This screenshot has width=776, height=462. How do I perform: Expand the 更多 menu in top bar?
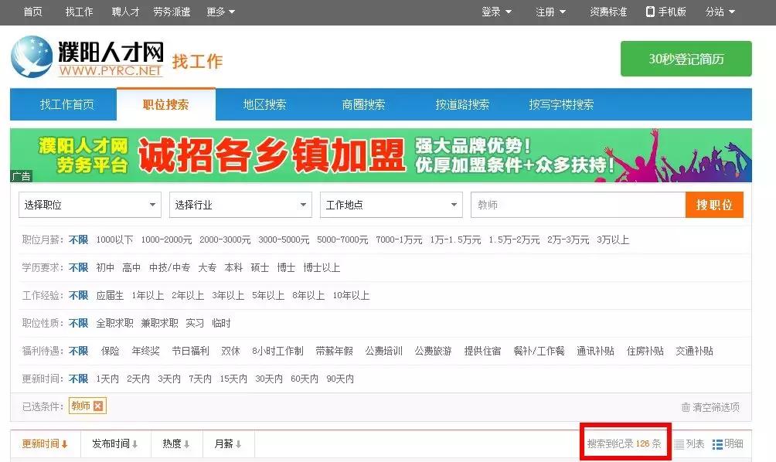219,12
